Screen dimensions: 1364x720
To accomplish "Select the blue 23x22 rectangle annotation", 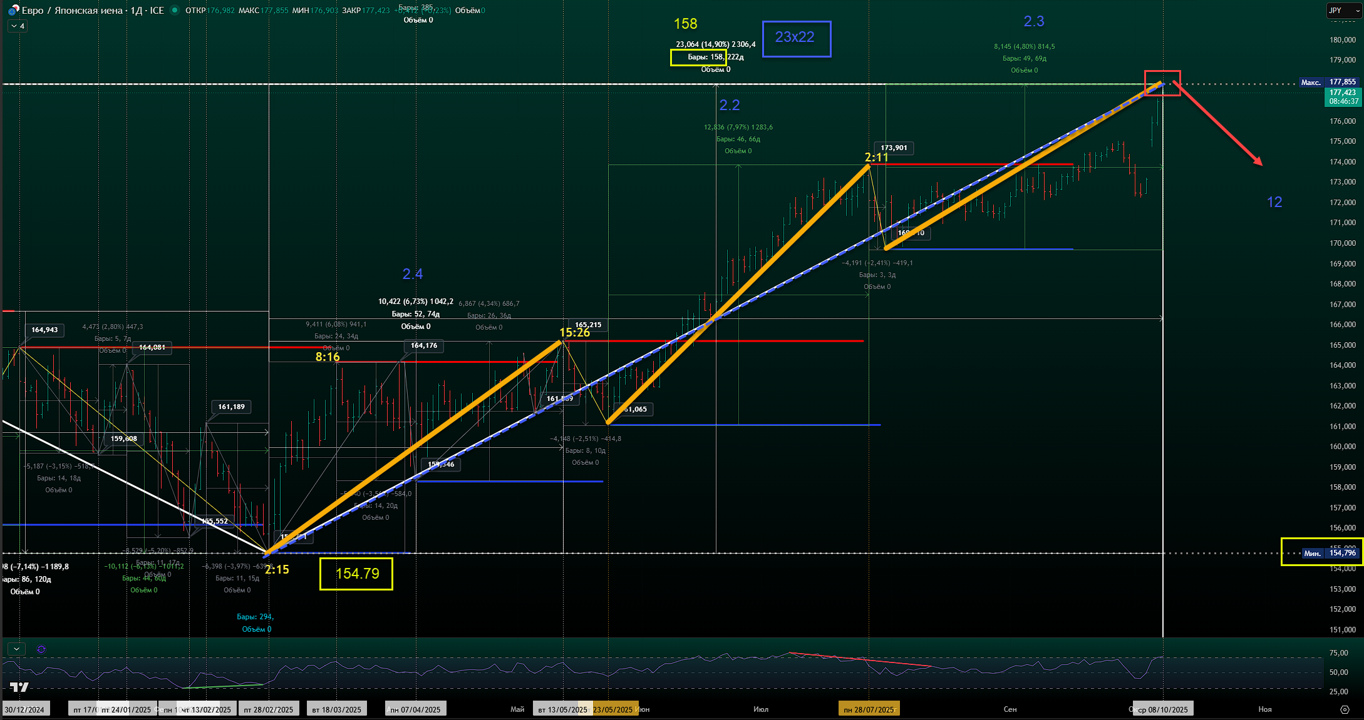I will [x=796, y=39].
